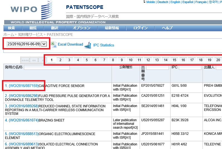Open the 閲覧 menu
This screenshot has height=149, width=222.
coord(33,28)
